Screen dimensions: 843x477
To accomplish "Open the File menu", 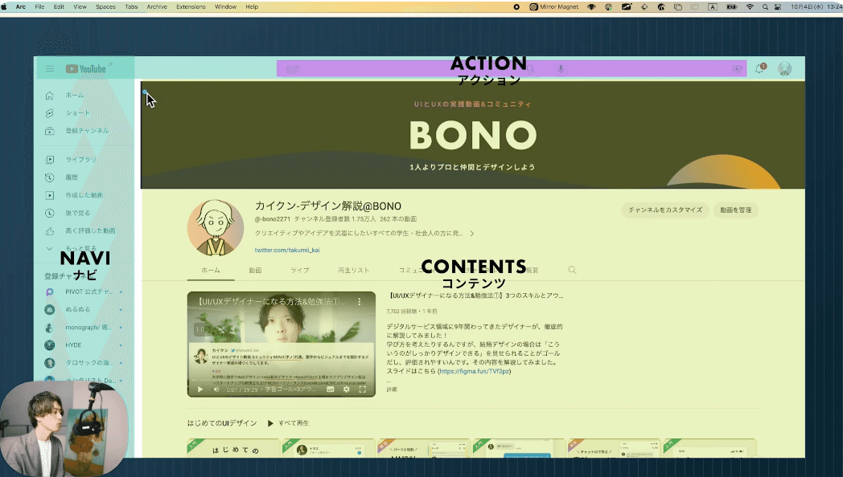I will point(39,7).
